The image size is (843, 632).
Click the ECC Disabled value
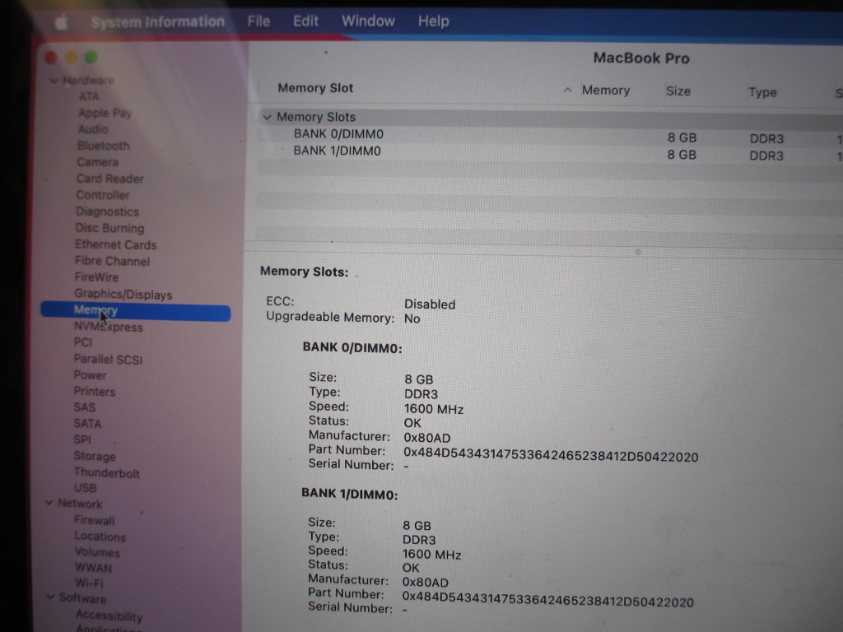tap(430, 304)
